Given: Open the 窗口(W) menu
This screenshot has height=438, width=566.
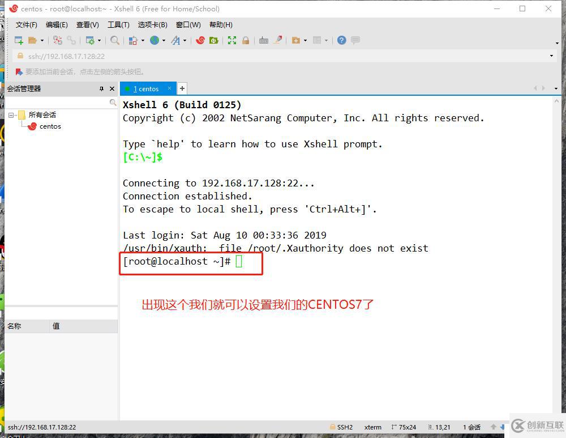Looking at the screenshot, I should click(188, 25).
